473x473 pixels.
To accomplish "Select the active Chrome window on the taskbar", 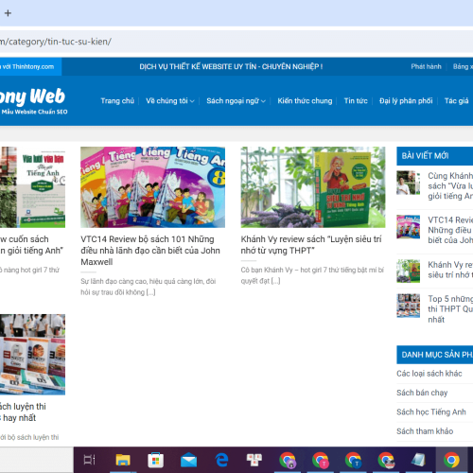I will 451,460.
